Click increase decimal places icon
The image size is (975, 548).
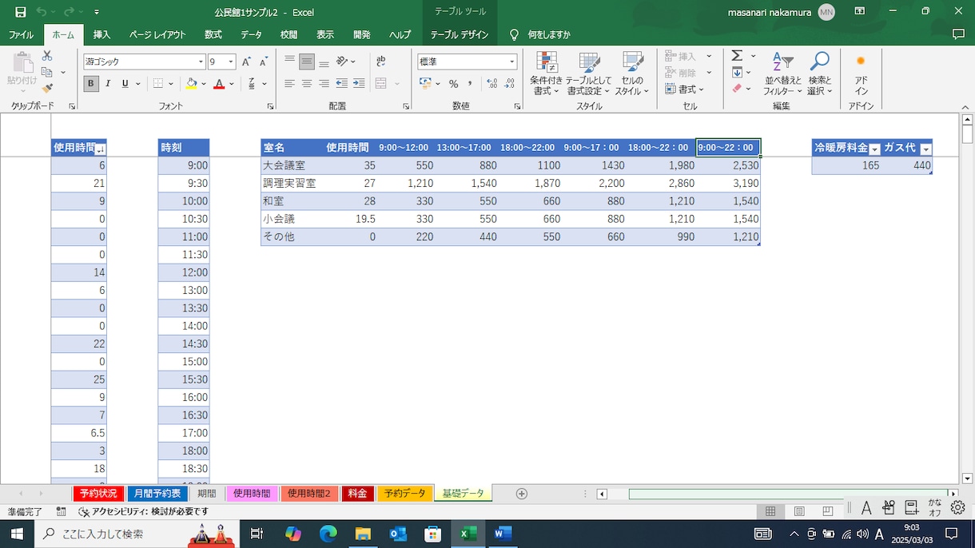click(x=491, y=84)
